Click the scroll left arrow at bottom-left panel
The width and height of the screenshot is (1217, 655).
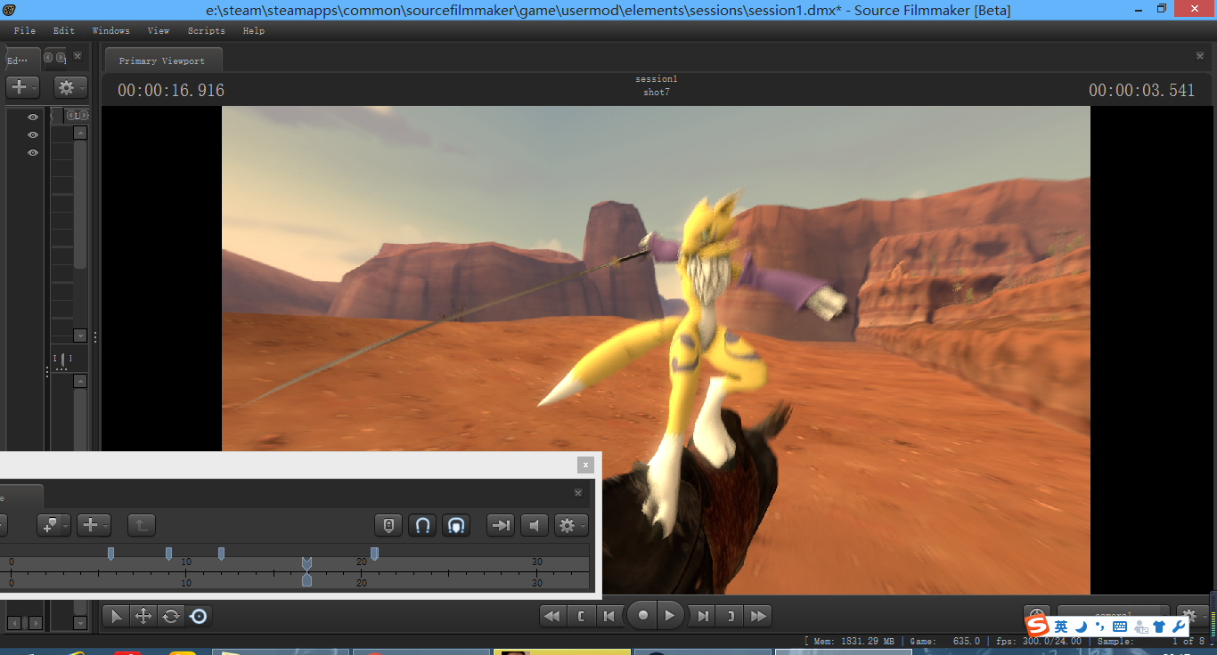coord(14,623)
